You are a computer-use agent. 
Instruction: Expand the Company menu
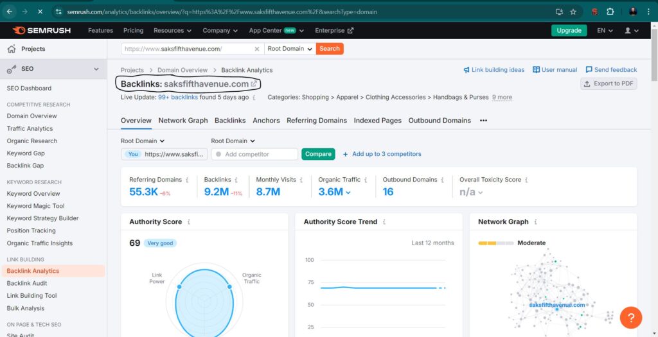point(220,31)
